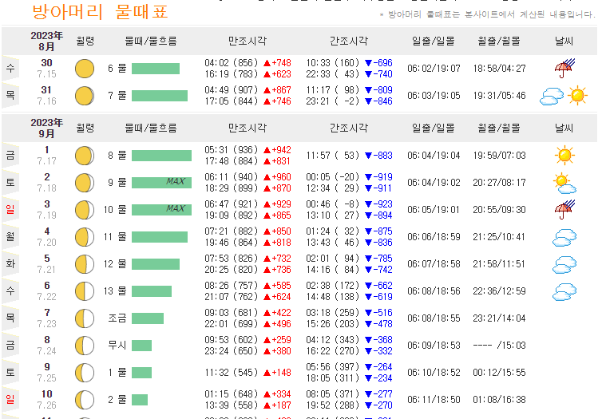Click the moon phase icon for September 9

click(x=85, y=373)
